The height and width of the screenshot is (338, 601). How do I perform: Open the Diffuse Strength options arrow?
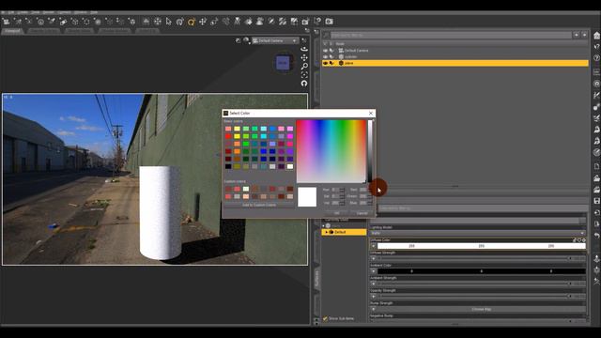pos(374,259)
